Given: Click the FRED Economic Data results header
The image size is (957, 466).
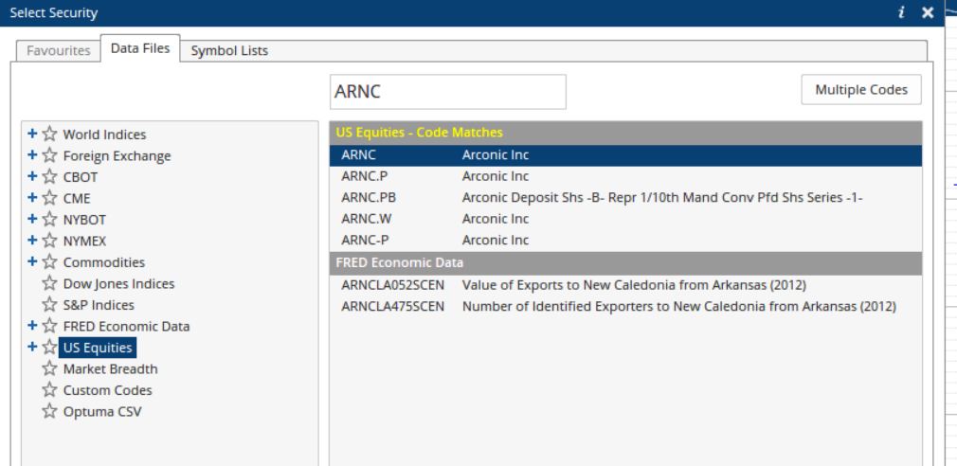Looking at the screenshot, I should pyautogui.click(x=625, y=263).
